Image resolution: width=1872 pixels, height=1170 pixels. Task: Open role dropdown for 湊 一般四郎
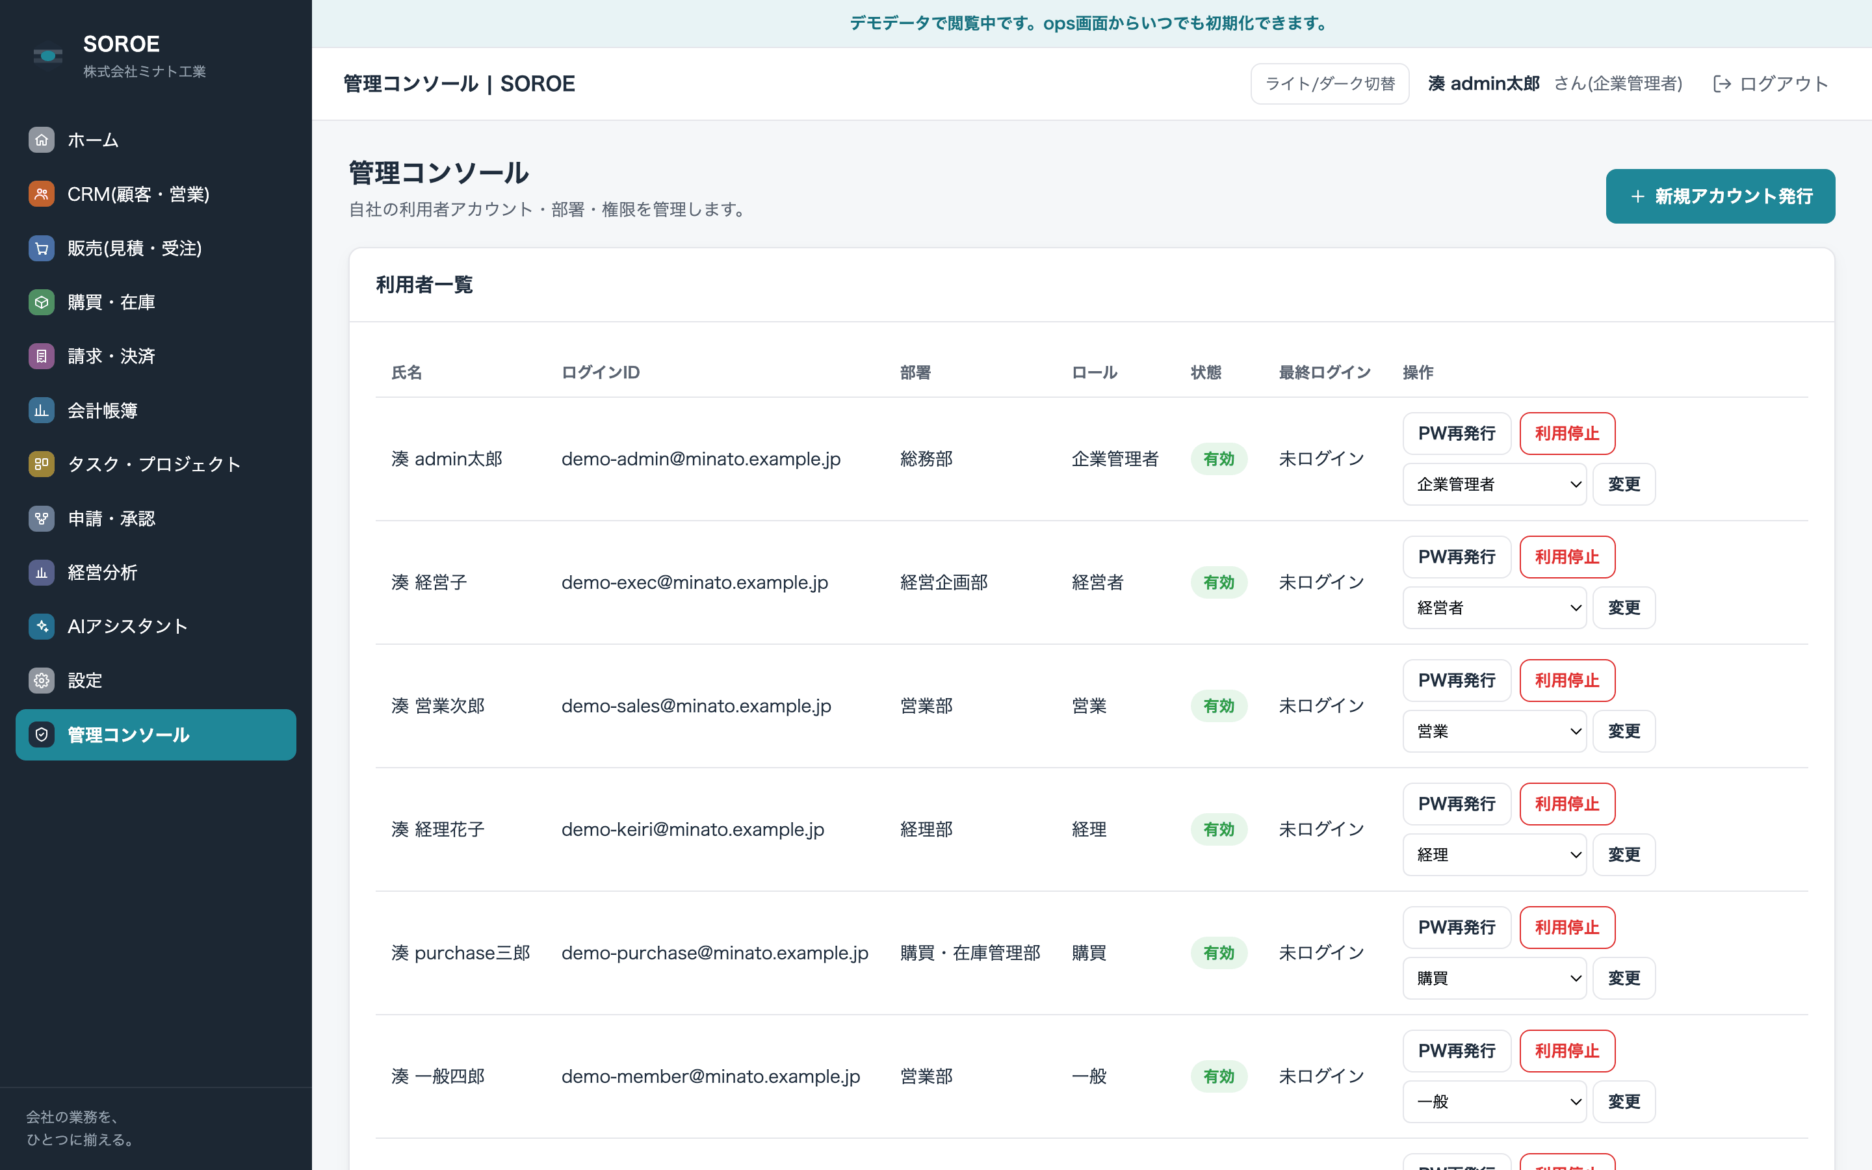click(x=1494, y=1102)
